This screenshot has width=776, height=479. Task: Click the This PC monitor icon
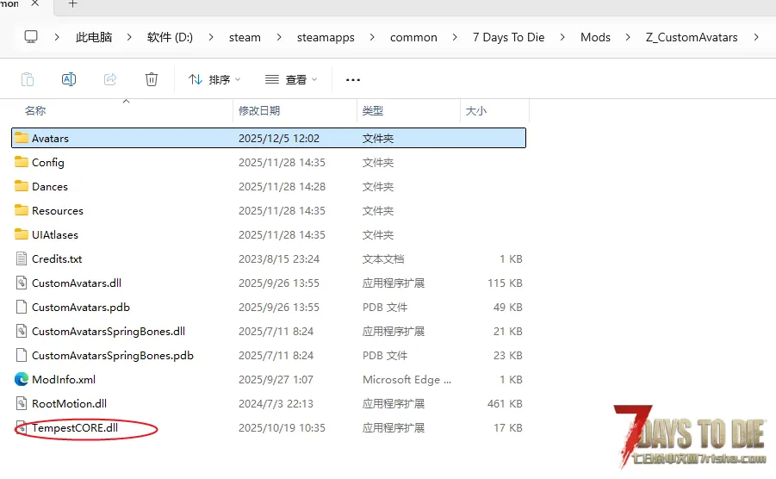click(31, 37)
